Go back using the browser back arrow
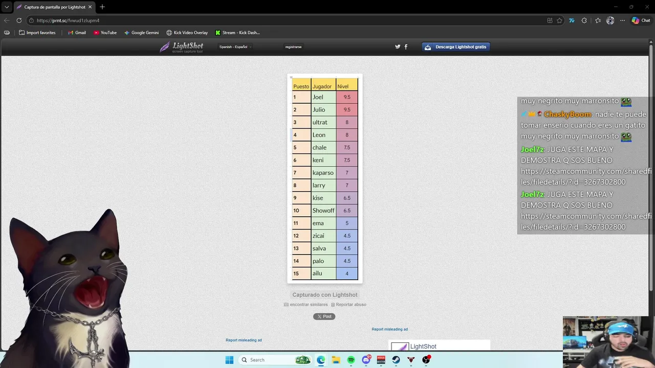The width and height of the screenshot is (655, 368). pyautogui.click(x=7, y=20)
